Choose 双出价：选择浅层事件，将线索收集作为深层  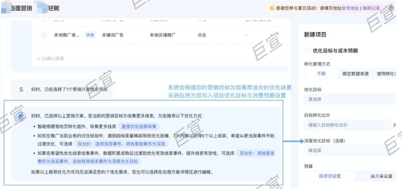pyautogui.click(x=122, y=144)
